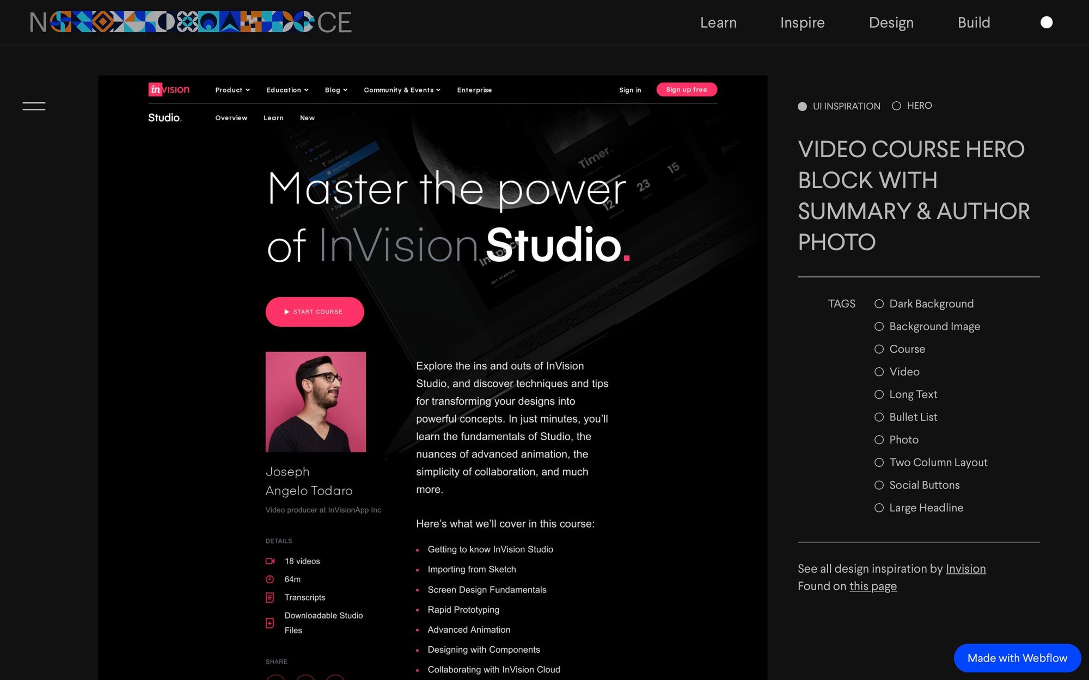1089x680 pixels.
Task: Expand the Education dropdown menu
Action: tap(287, 90)
